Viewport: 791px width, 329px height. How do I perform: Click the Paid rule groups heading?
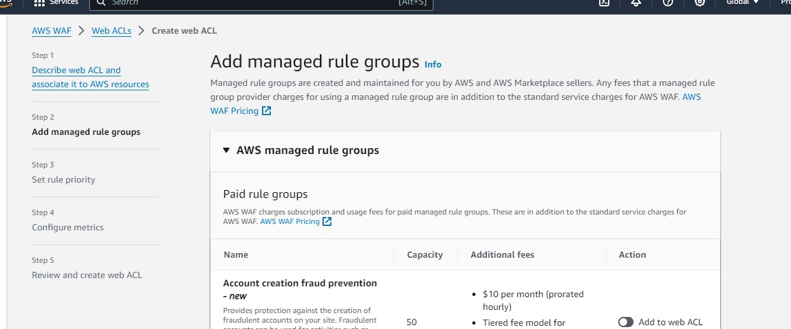pyautogui.click(x=265, y=194)
